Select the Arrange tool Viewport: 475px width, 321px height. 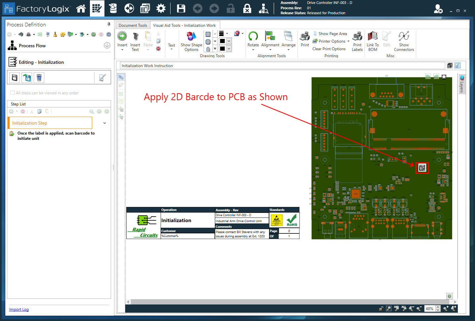pos(289,41)
